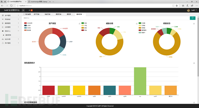Download the 高危漏洞统计 bar chart
Viewport: 199px width, 108px height.
tap(194, 63)
